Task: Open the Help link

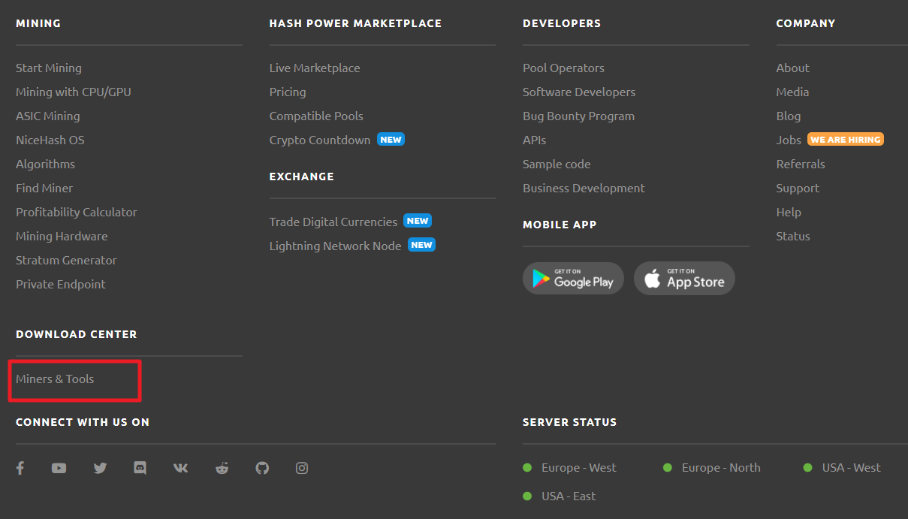Action: point(789,212)
